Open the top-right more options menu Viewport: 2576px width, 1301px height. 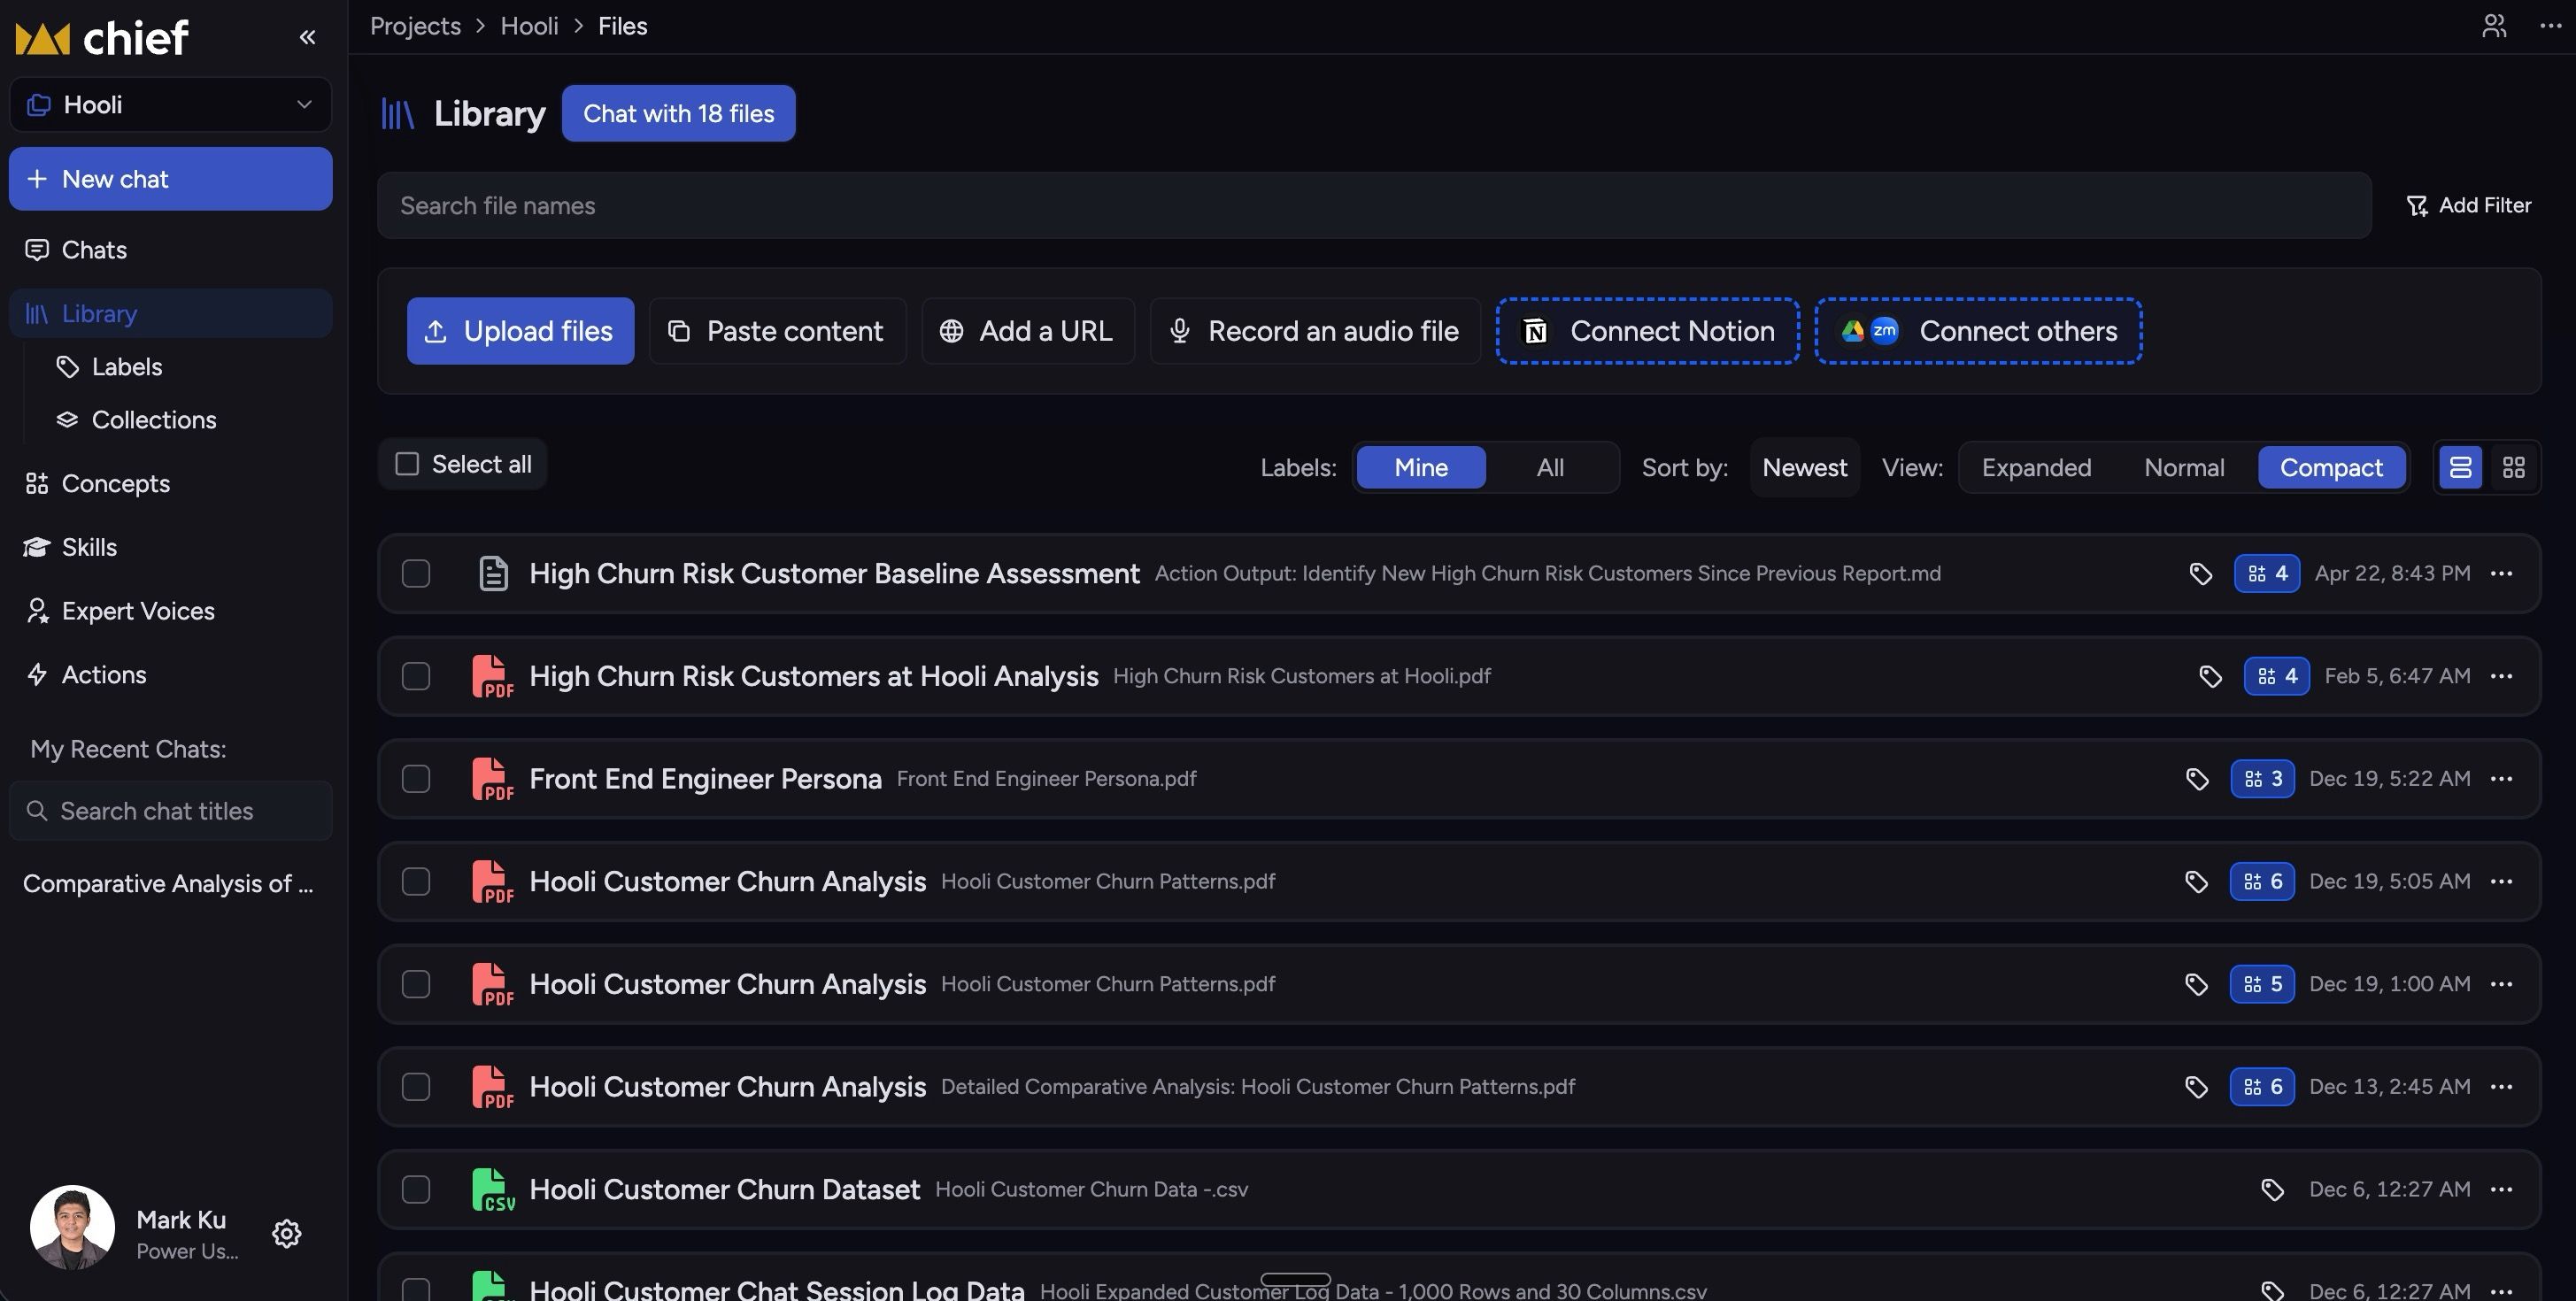pyautogui.click(x=2550, y=26)
